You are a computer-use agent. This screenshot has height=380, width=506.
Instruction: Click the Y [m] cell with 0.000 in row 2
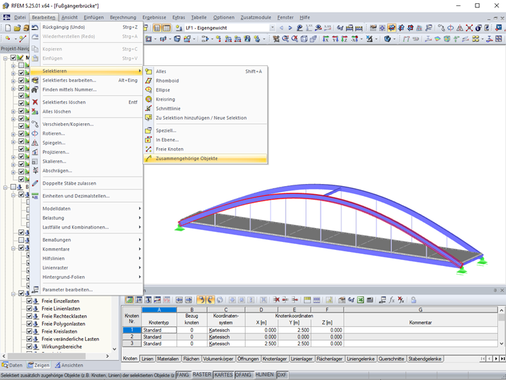(294, 337)
